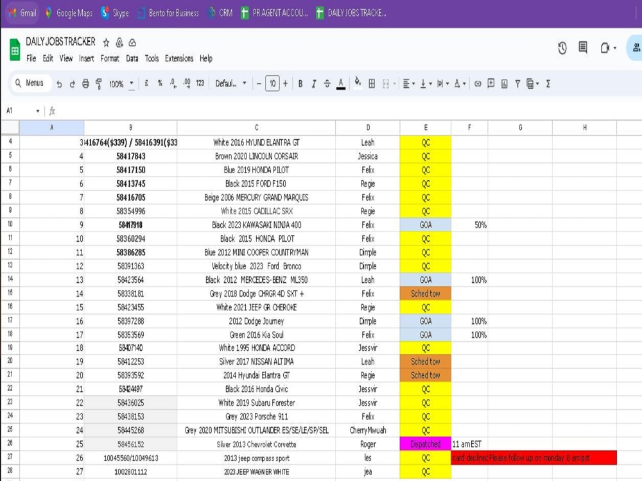Open the filter views dropdown
The width and height of the screenshot is (642, 481).
532,84
